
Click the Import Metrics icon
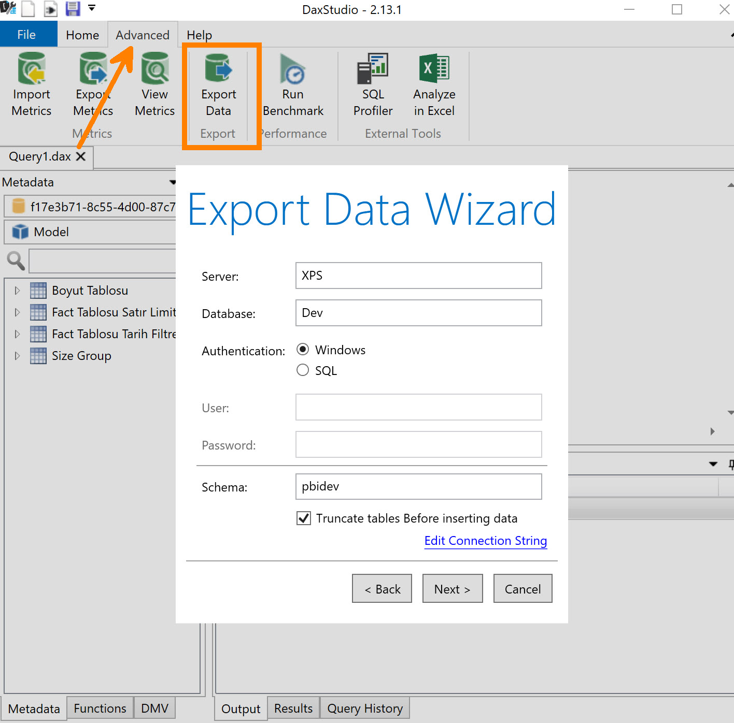[x=32, y=69]
